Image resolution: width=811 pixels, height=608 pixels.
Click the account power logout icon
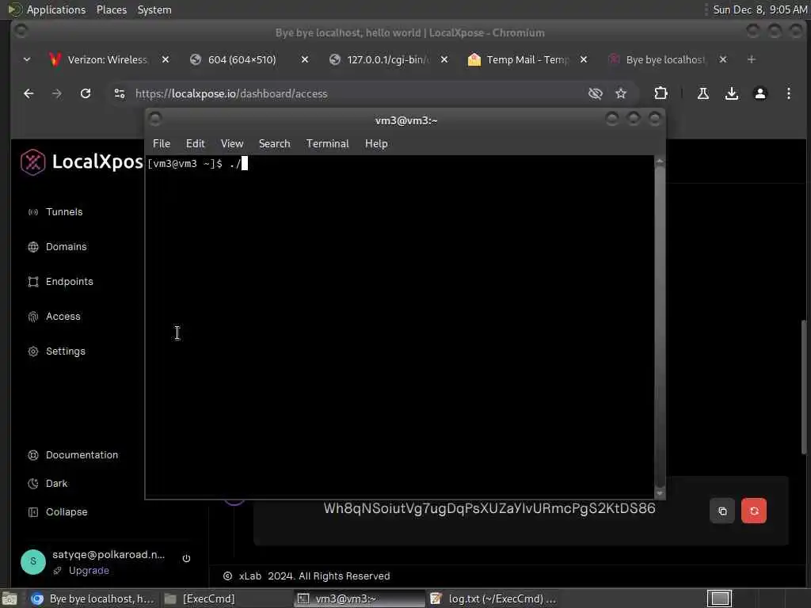coord(186,558)
